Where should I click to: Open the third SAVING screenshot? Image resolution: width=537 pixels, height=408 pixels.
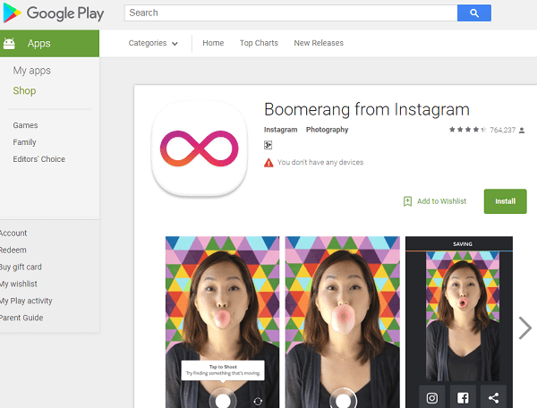459,322
